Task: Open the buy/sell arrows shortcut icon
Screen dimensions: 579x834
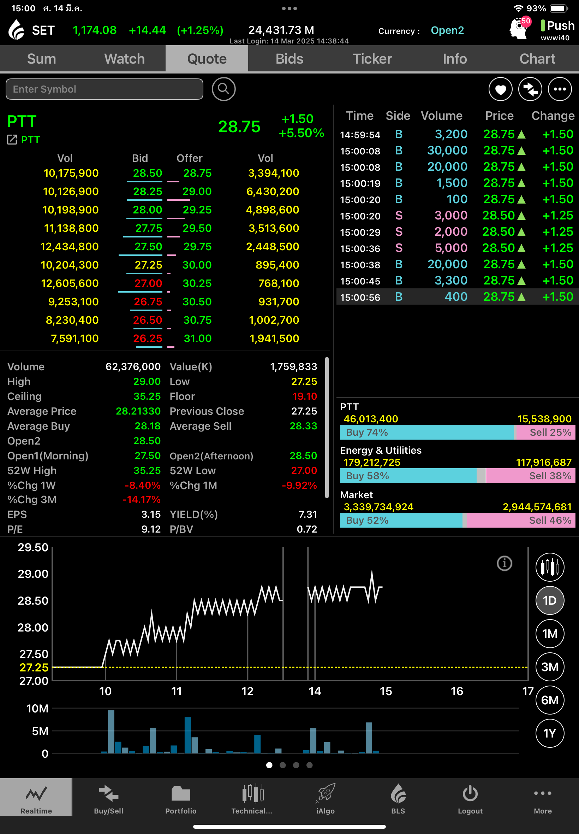Action: point(530,89)
